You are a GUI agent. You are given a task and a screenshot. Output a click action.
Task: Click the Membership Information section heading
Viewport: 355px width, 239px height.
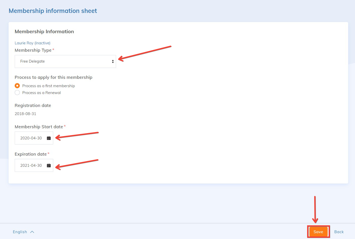click(x=44, y=32)
